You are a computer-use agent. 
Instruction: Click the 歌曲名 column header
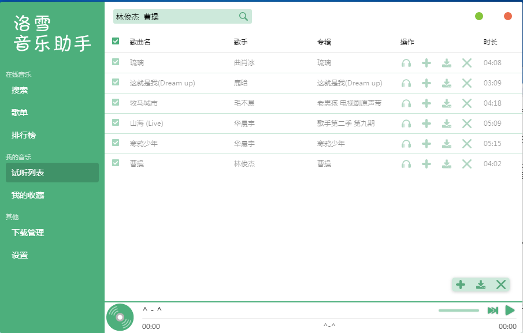(x=140, y=42)
